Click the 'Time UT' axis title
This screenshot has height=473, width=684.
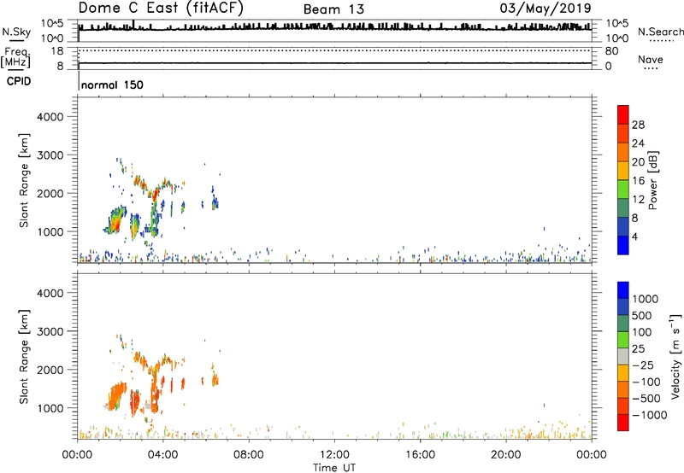coord(334,468)
